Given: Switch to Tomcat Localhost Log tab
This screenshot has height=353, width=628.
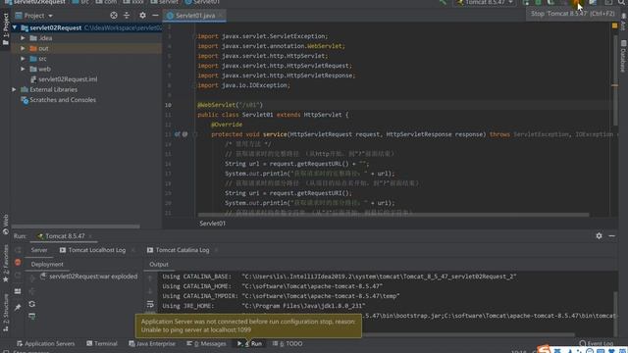Looking at the screenshot, I should point(93,250).
